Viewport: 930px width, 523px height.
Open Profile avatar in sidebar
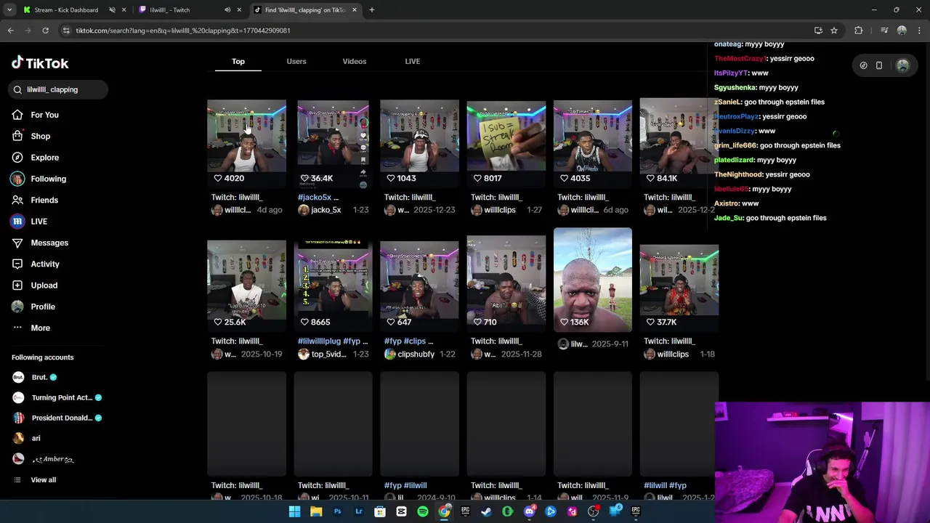pyautogui.click(x=17, y=307)
